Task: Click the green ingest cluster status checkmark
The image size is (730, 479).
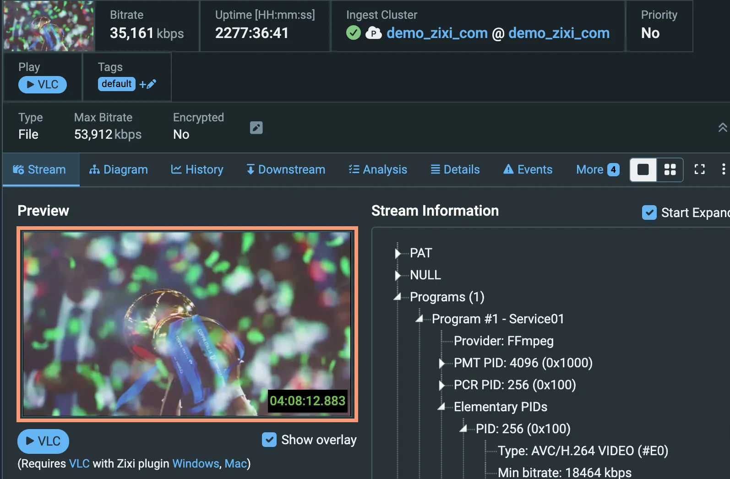Action: coord(354,33)
